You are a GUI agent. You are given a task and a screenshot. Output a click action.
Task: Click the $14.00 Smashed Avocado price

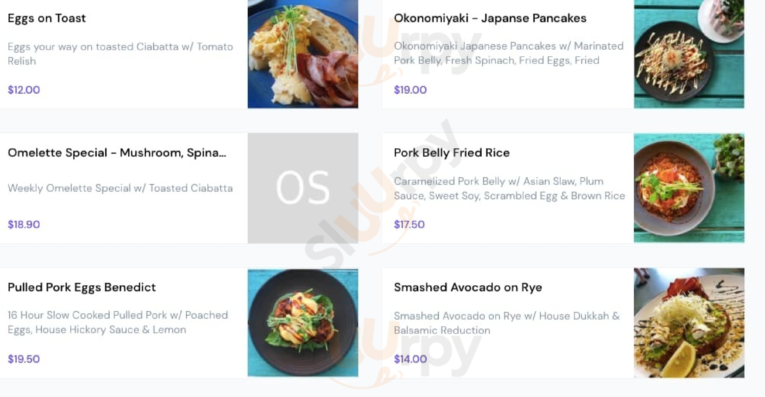coord(410,359)
